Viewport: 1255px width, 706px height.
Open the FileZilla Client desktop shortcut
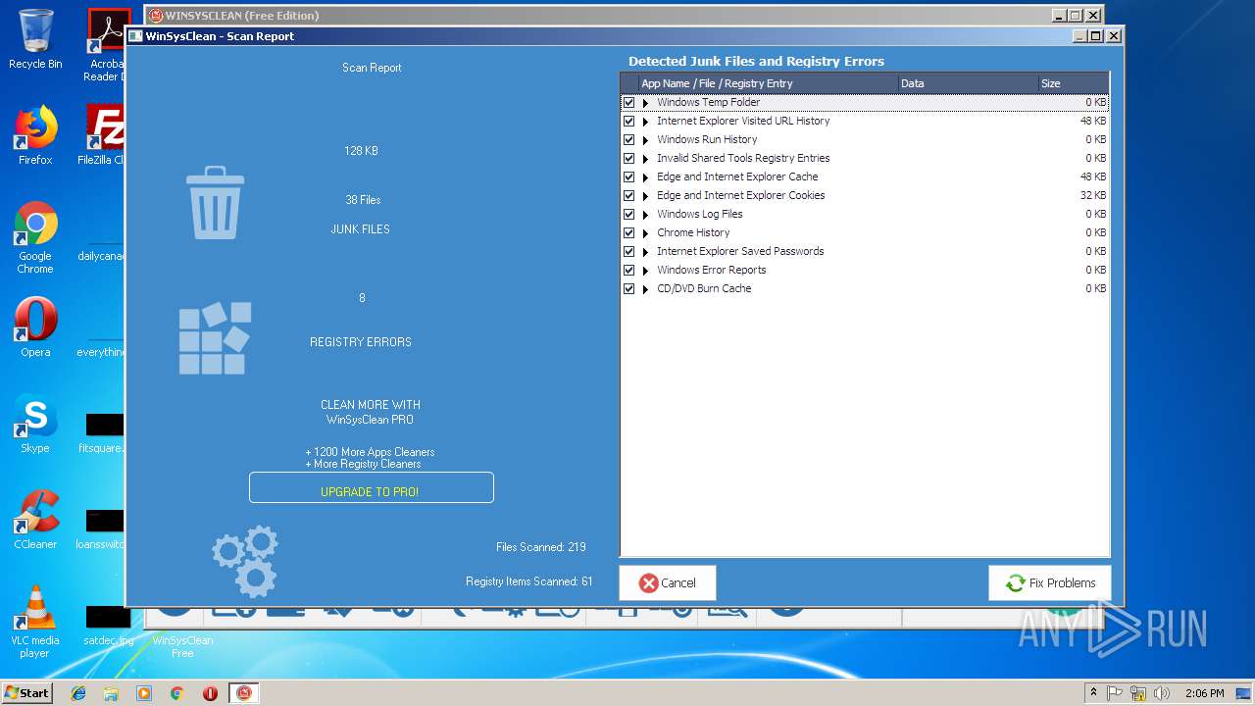click(x=104, y=135)
